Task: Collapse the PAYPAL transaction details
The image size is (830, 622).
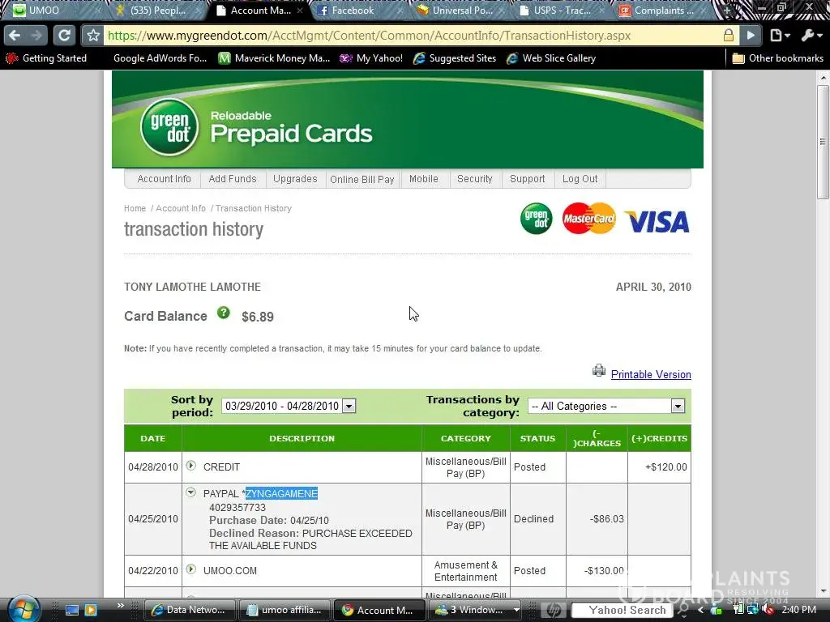Action: [191, 492]
